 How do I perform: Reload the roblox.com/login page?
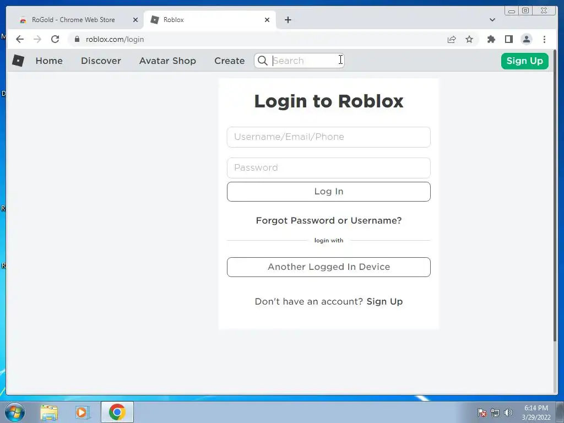(55, 39)
